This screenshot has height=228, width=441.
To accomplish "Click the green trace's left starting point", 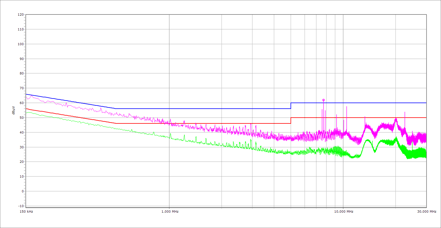I will (26, 113).
